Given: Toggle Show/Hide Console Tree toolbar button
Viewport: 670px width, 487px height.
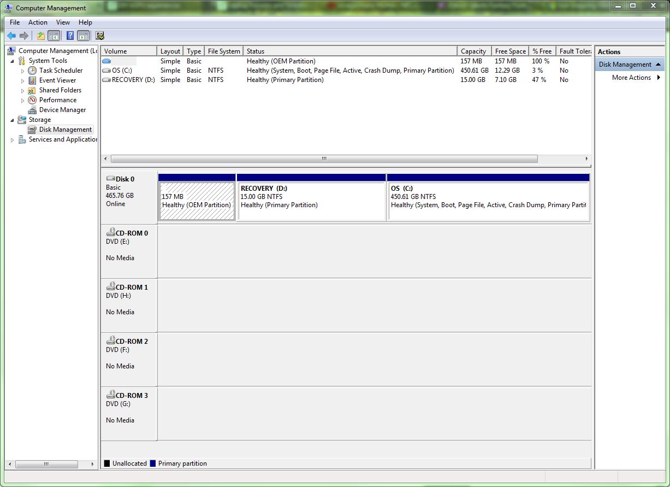Looking at the screenshot, I should (54, 36).
